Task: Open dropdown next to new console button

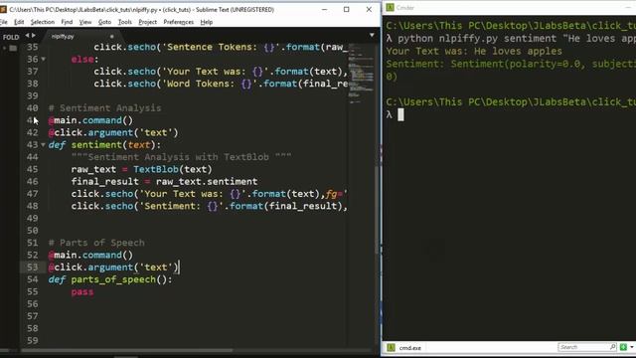Action: (632, 347)
